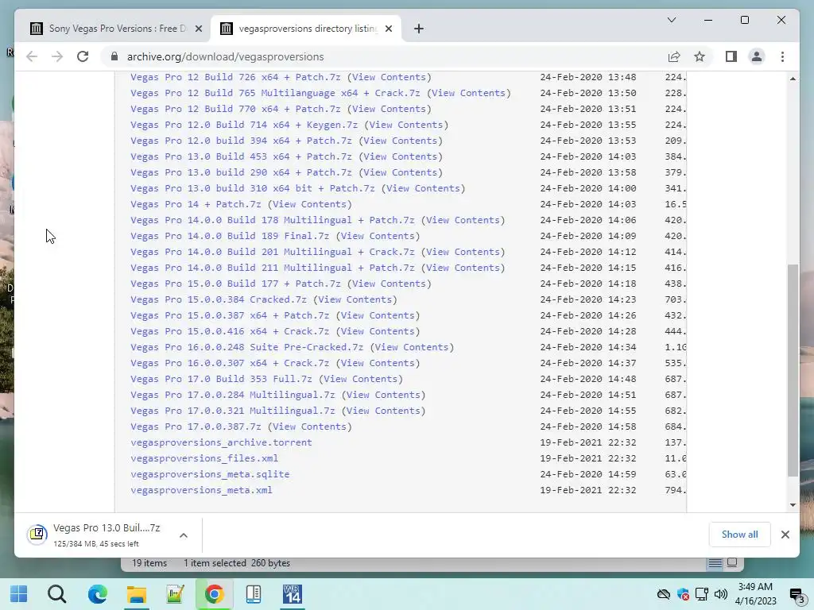
Task: Download Vegas Pro 17.0.0.387.7z
Action: click(196, 427)
